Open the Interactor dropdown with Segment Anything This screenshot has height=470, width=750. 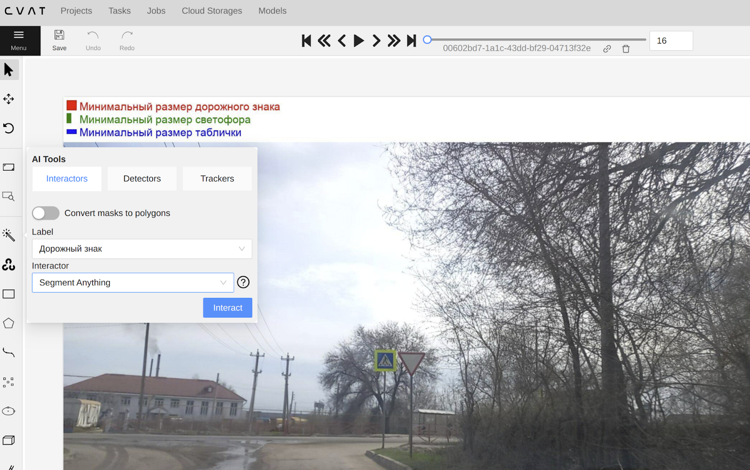pos(133,282)
